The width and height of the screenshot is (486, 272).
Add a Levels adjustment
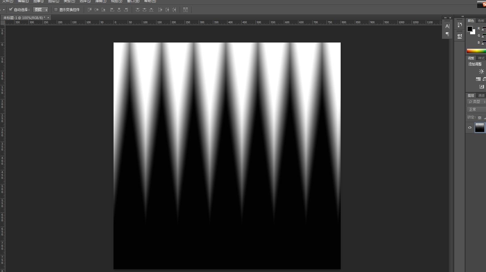click(x=478, y=79)
